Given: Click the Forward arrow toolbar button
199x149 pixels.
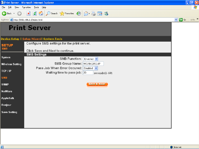Looking at the screenshot, I should point(19,13).
